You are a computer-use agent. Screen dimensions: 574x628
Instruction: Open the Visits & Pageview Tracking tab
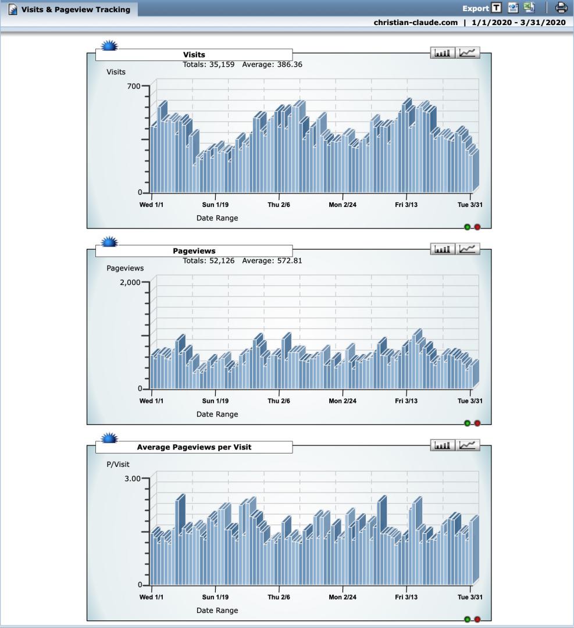[70, 9]
